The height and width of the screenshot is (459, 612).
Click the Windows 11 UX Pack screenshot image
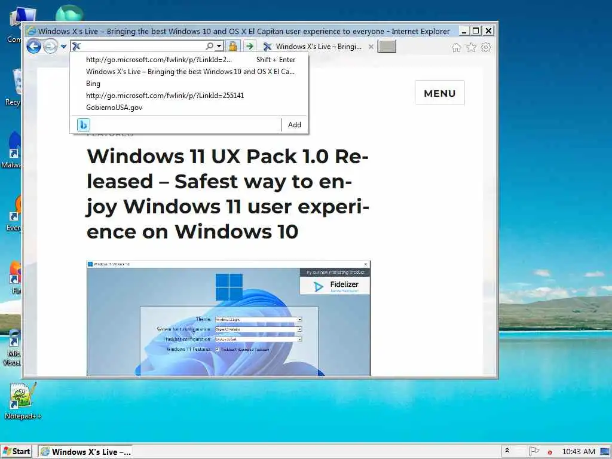point(228,318)
